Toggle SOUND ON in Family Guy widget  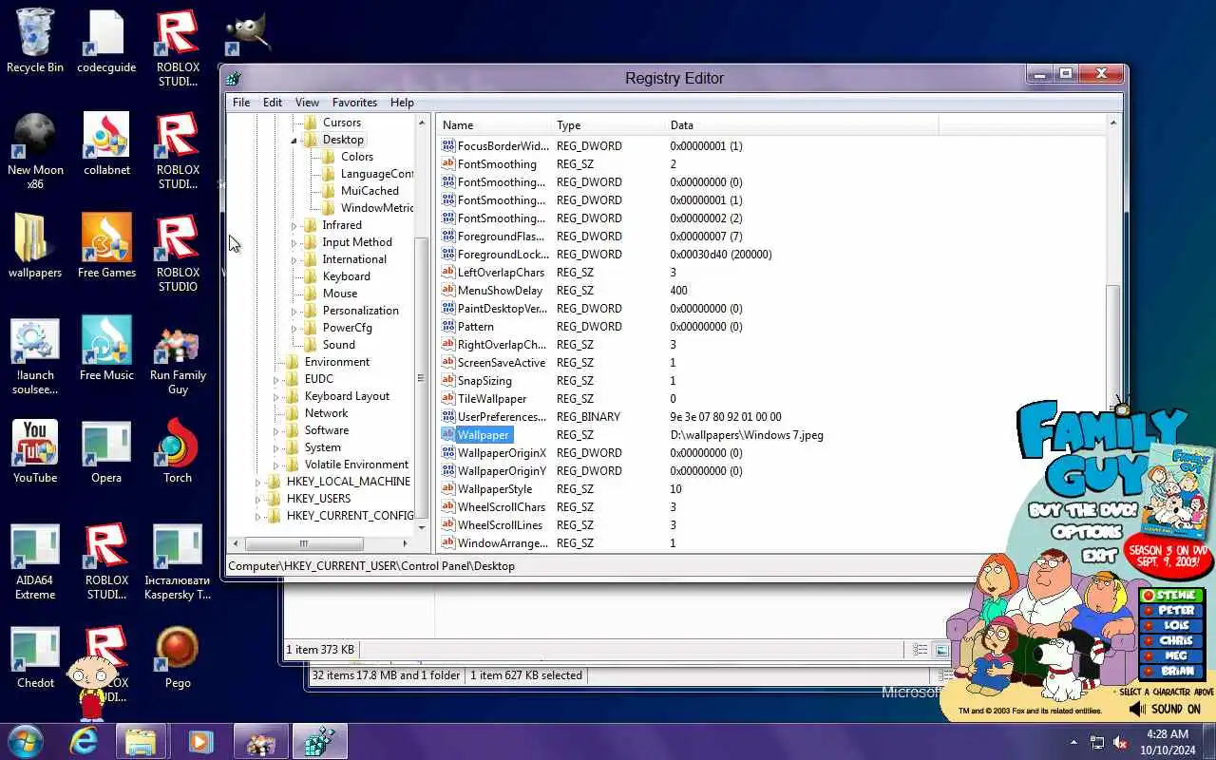click(x=1165, y=709)
